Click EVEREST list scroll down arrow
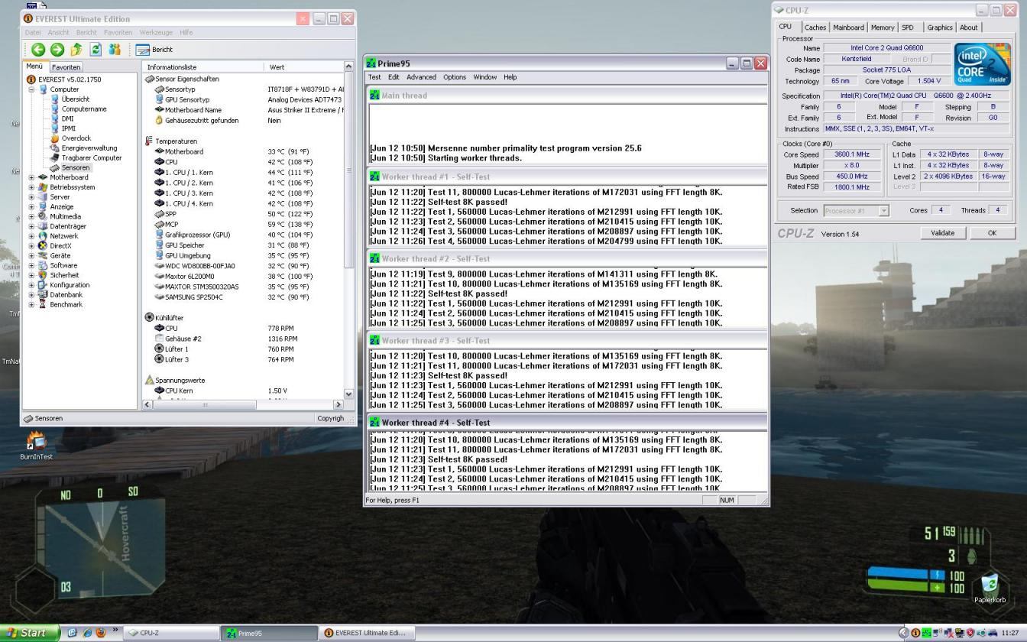Screen dimensions: 1027x642 pos(349,394)
